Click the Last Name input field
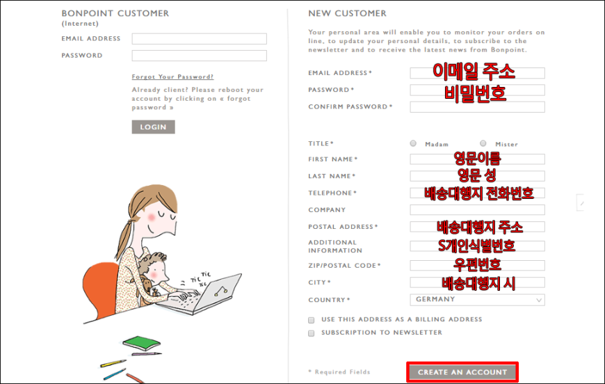The height and width of the screenshot is (384, 605). pyautogui.click(x=477, y=176)
